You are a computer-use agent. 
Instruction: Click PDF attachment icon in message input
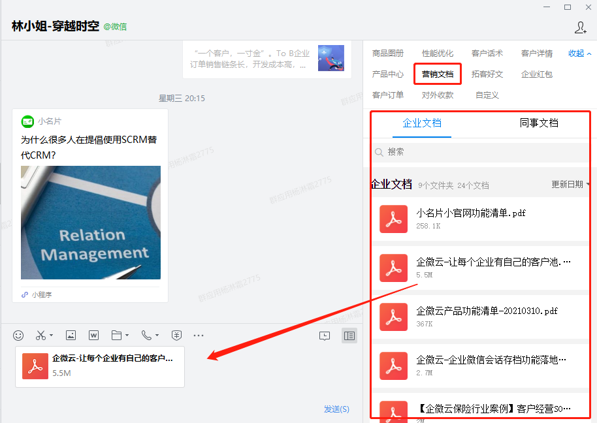click(x=35, y=366)
